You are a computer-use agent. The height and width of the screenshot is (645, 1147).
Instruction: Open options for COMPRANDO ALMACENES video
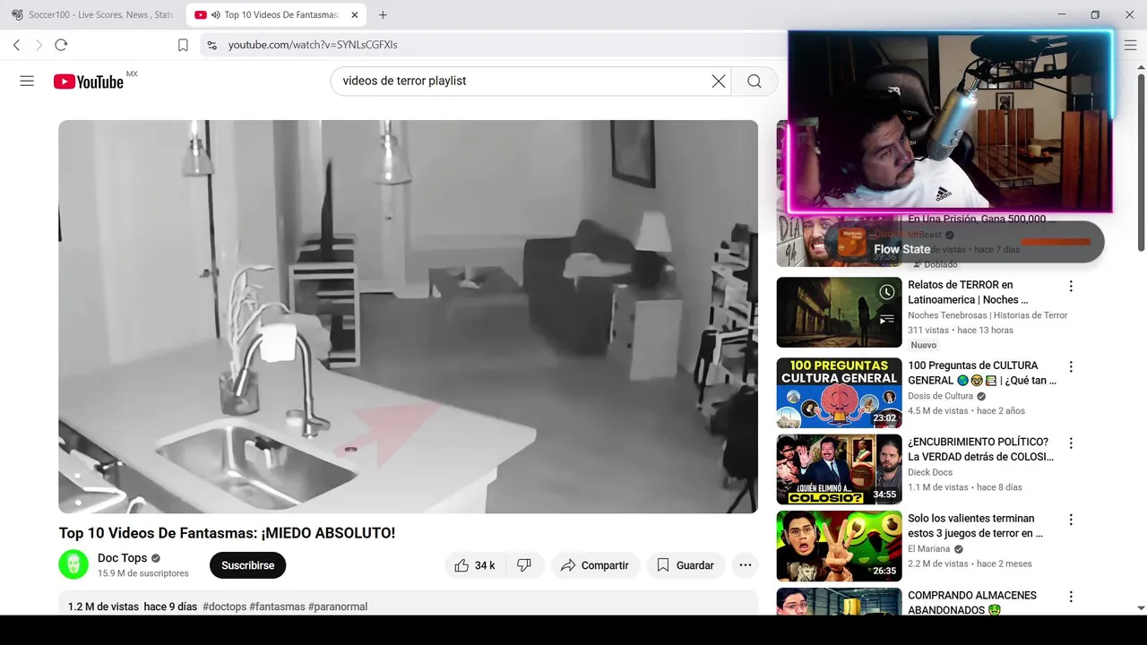[x=1070, y=597]
